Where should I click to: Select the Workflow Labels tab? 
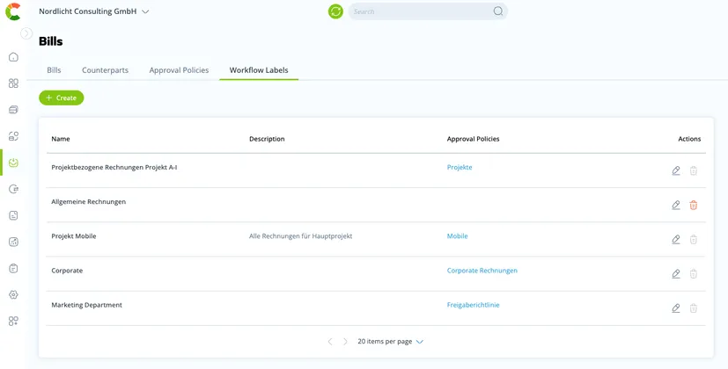259,70
